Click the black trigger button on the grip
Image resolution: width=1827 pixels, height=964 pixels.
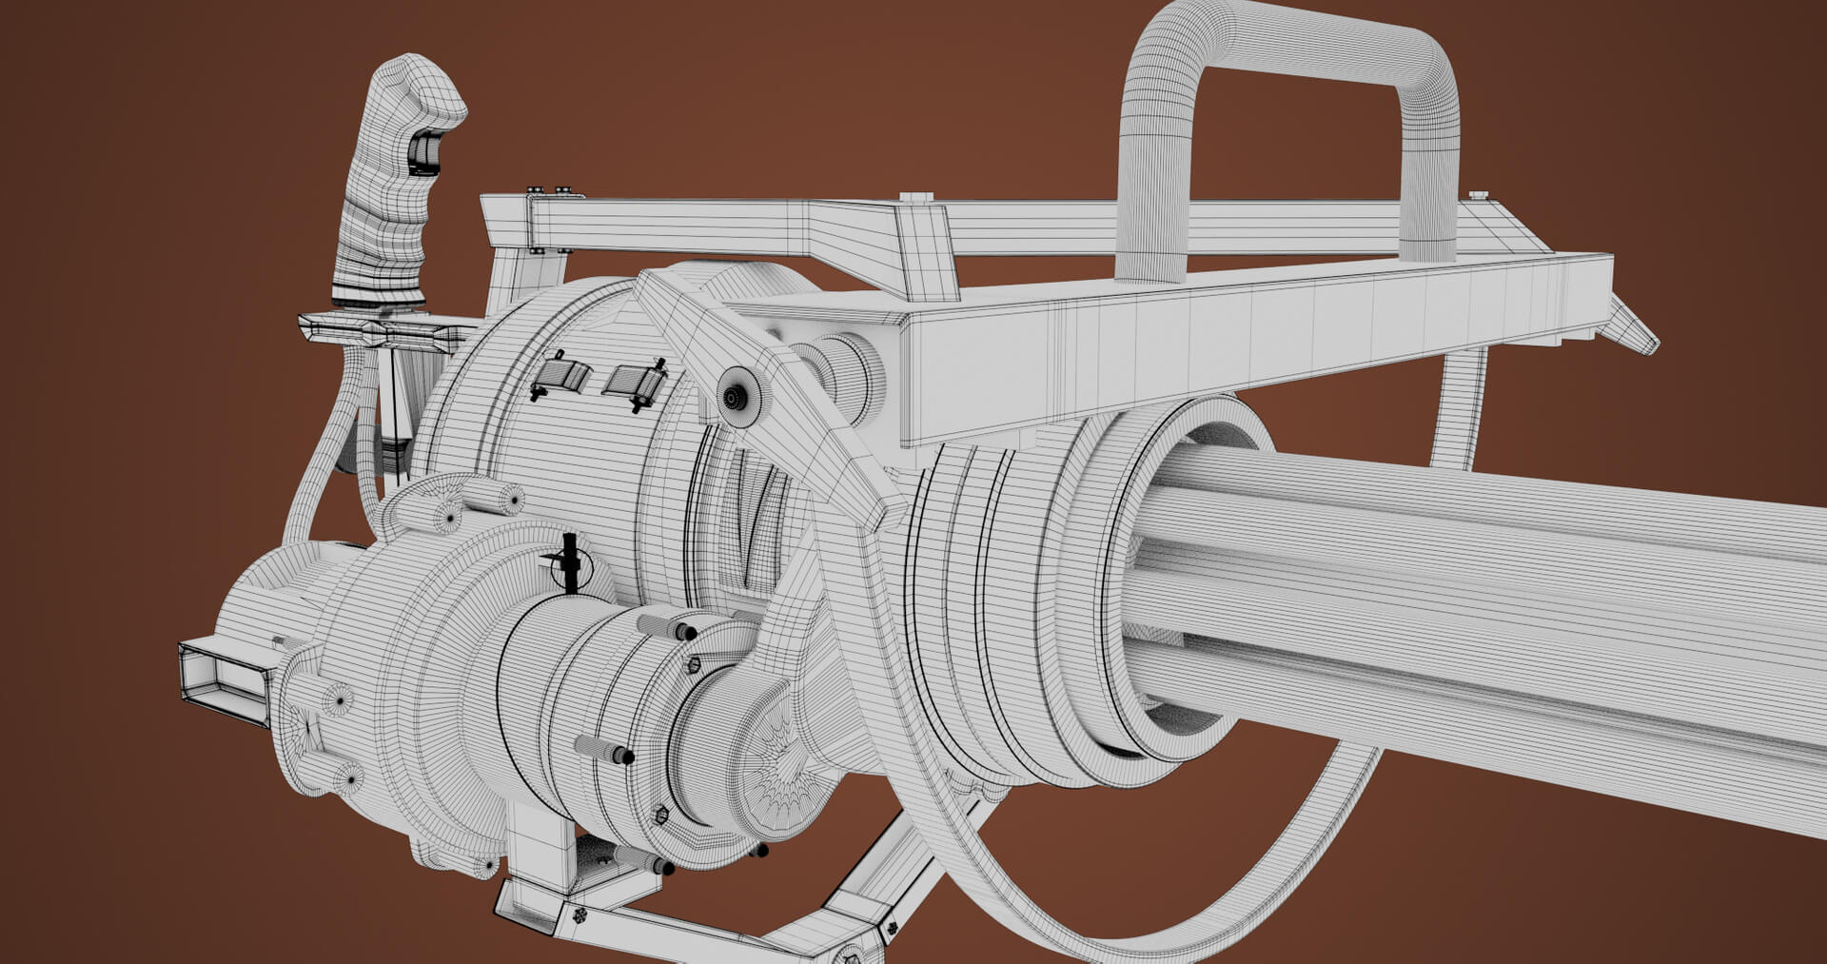tap(423, 154)
